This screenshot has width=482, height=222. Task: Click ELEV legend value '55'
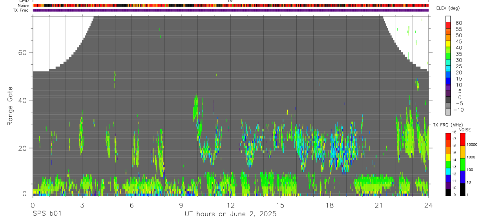pos(458,29)
